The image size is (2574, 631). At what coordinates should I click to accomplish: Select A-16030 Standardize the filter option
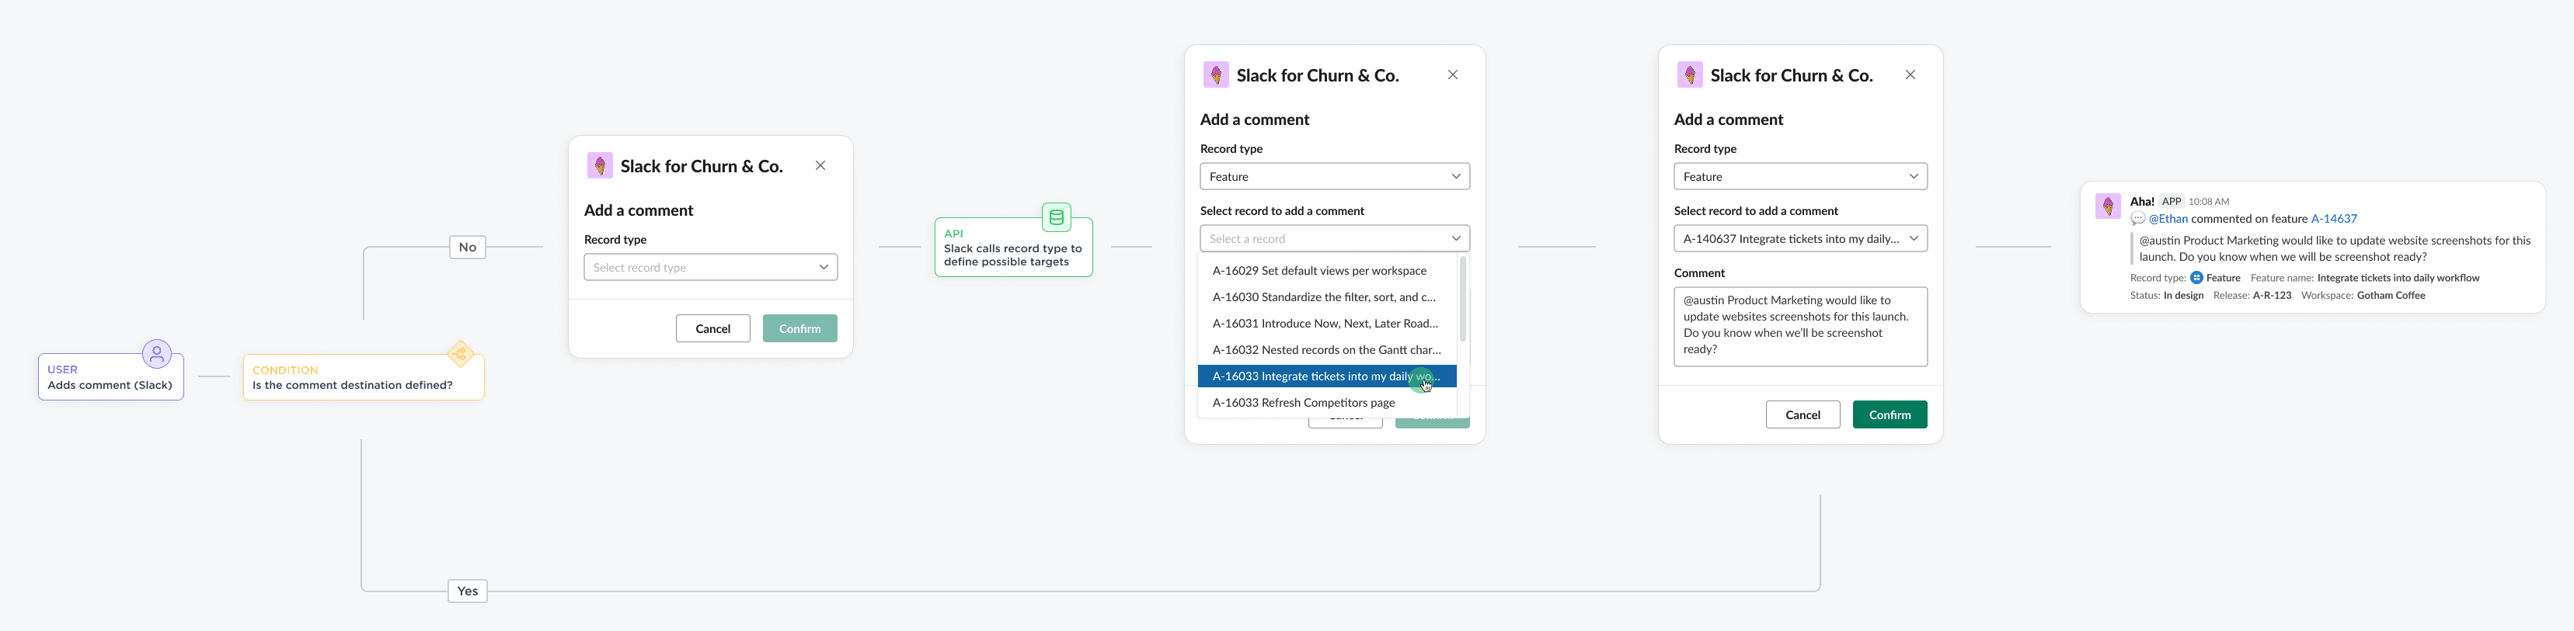(x=1327, y=296)
